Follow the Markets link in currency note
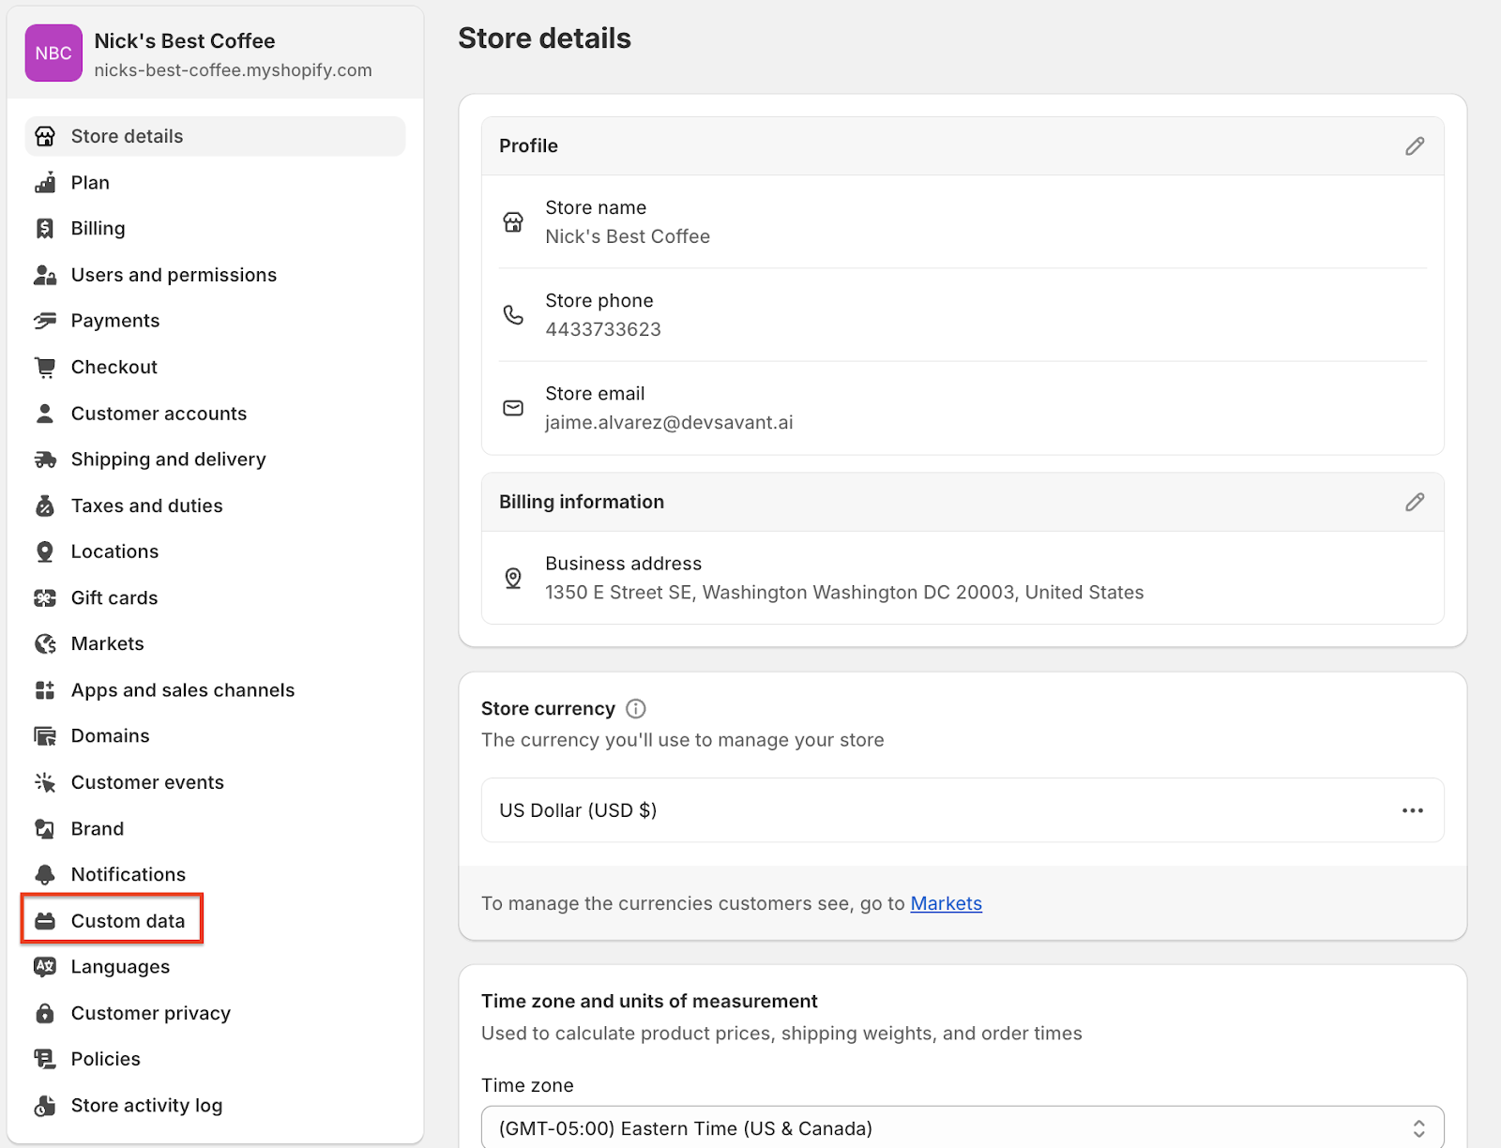This screenshot has height=1148, width=1501. point(946,904)
